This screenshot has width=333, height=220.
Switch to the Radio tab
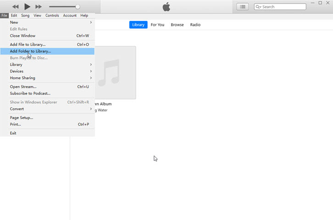195,25
